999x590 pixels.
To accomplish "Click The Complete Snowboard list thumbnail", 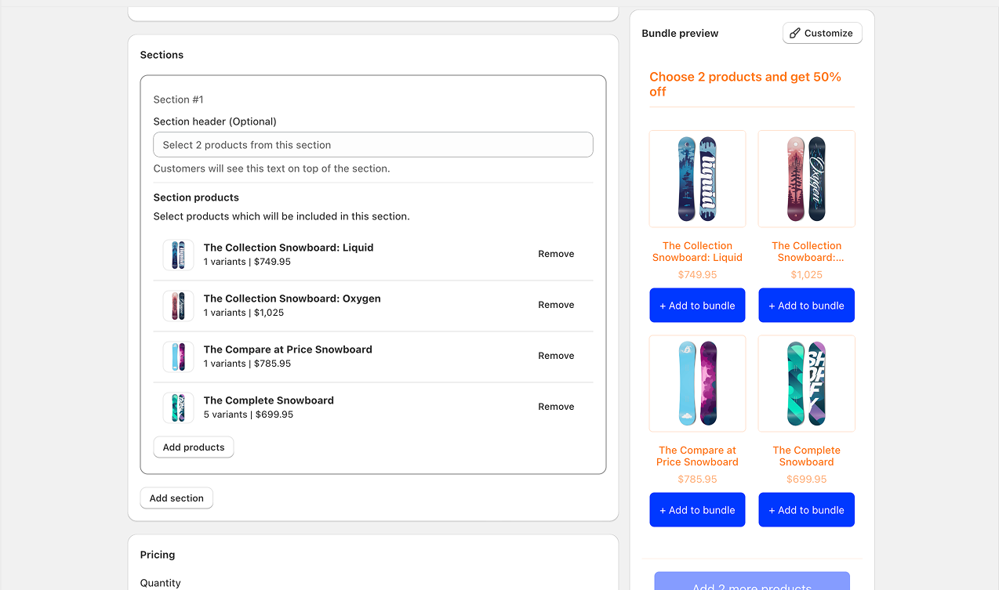I will 178,407.
